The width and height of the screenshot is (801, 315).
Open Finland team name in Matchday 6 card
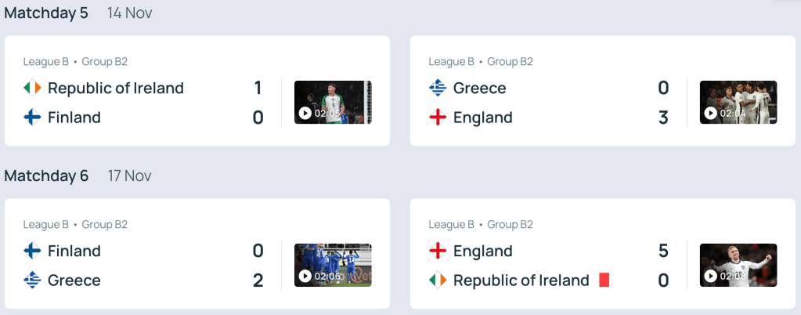pos(74,251)
